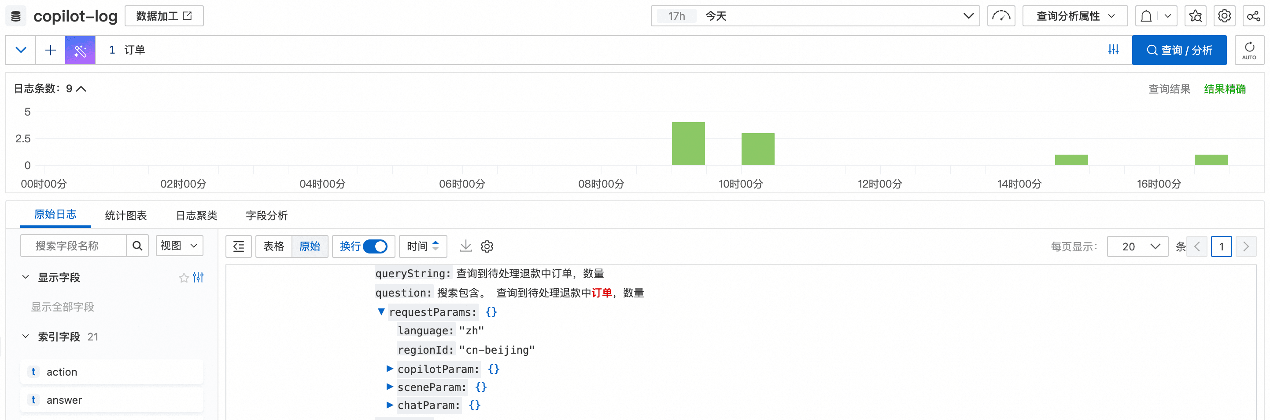The width and height of the screenshot is (1270, 420).
Task: Switch to 表格 table view
Action: (273, 246)
